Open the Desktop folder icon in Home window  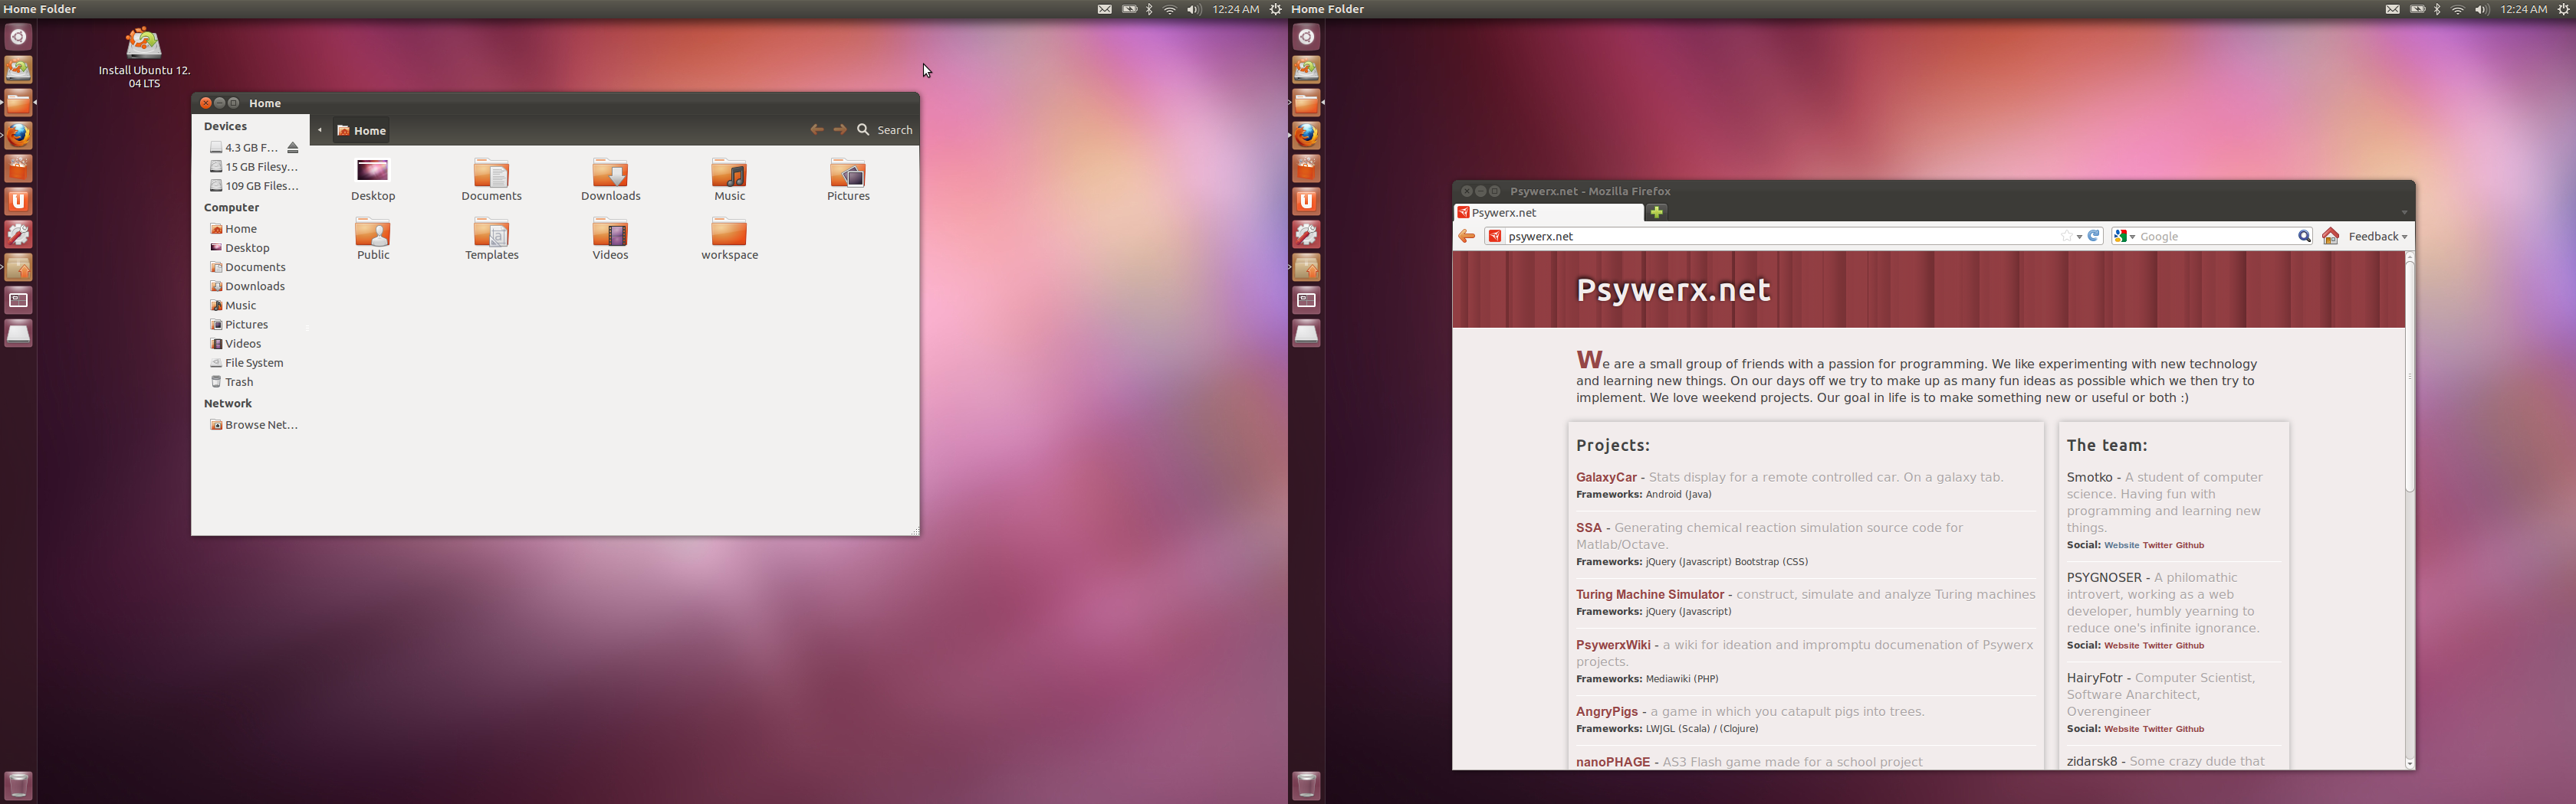373,172
